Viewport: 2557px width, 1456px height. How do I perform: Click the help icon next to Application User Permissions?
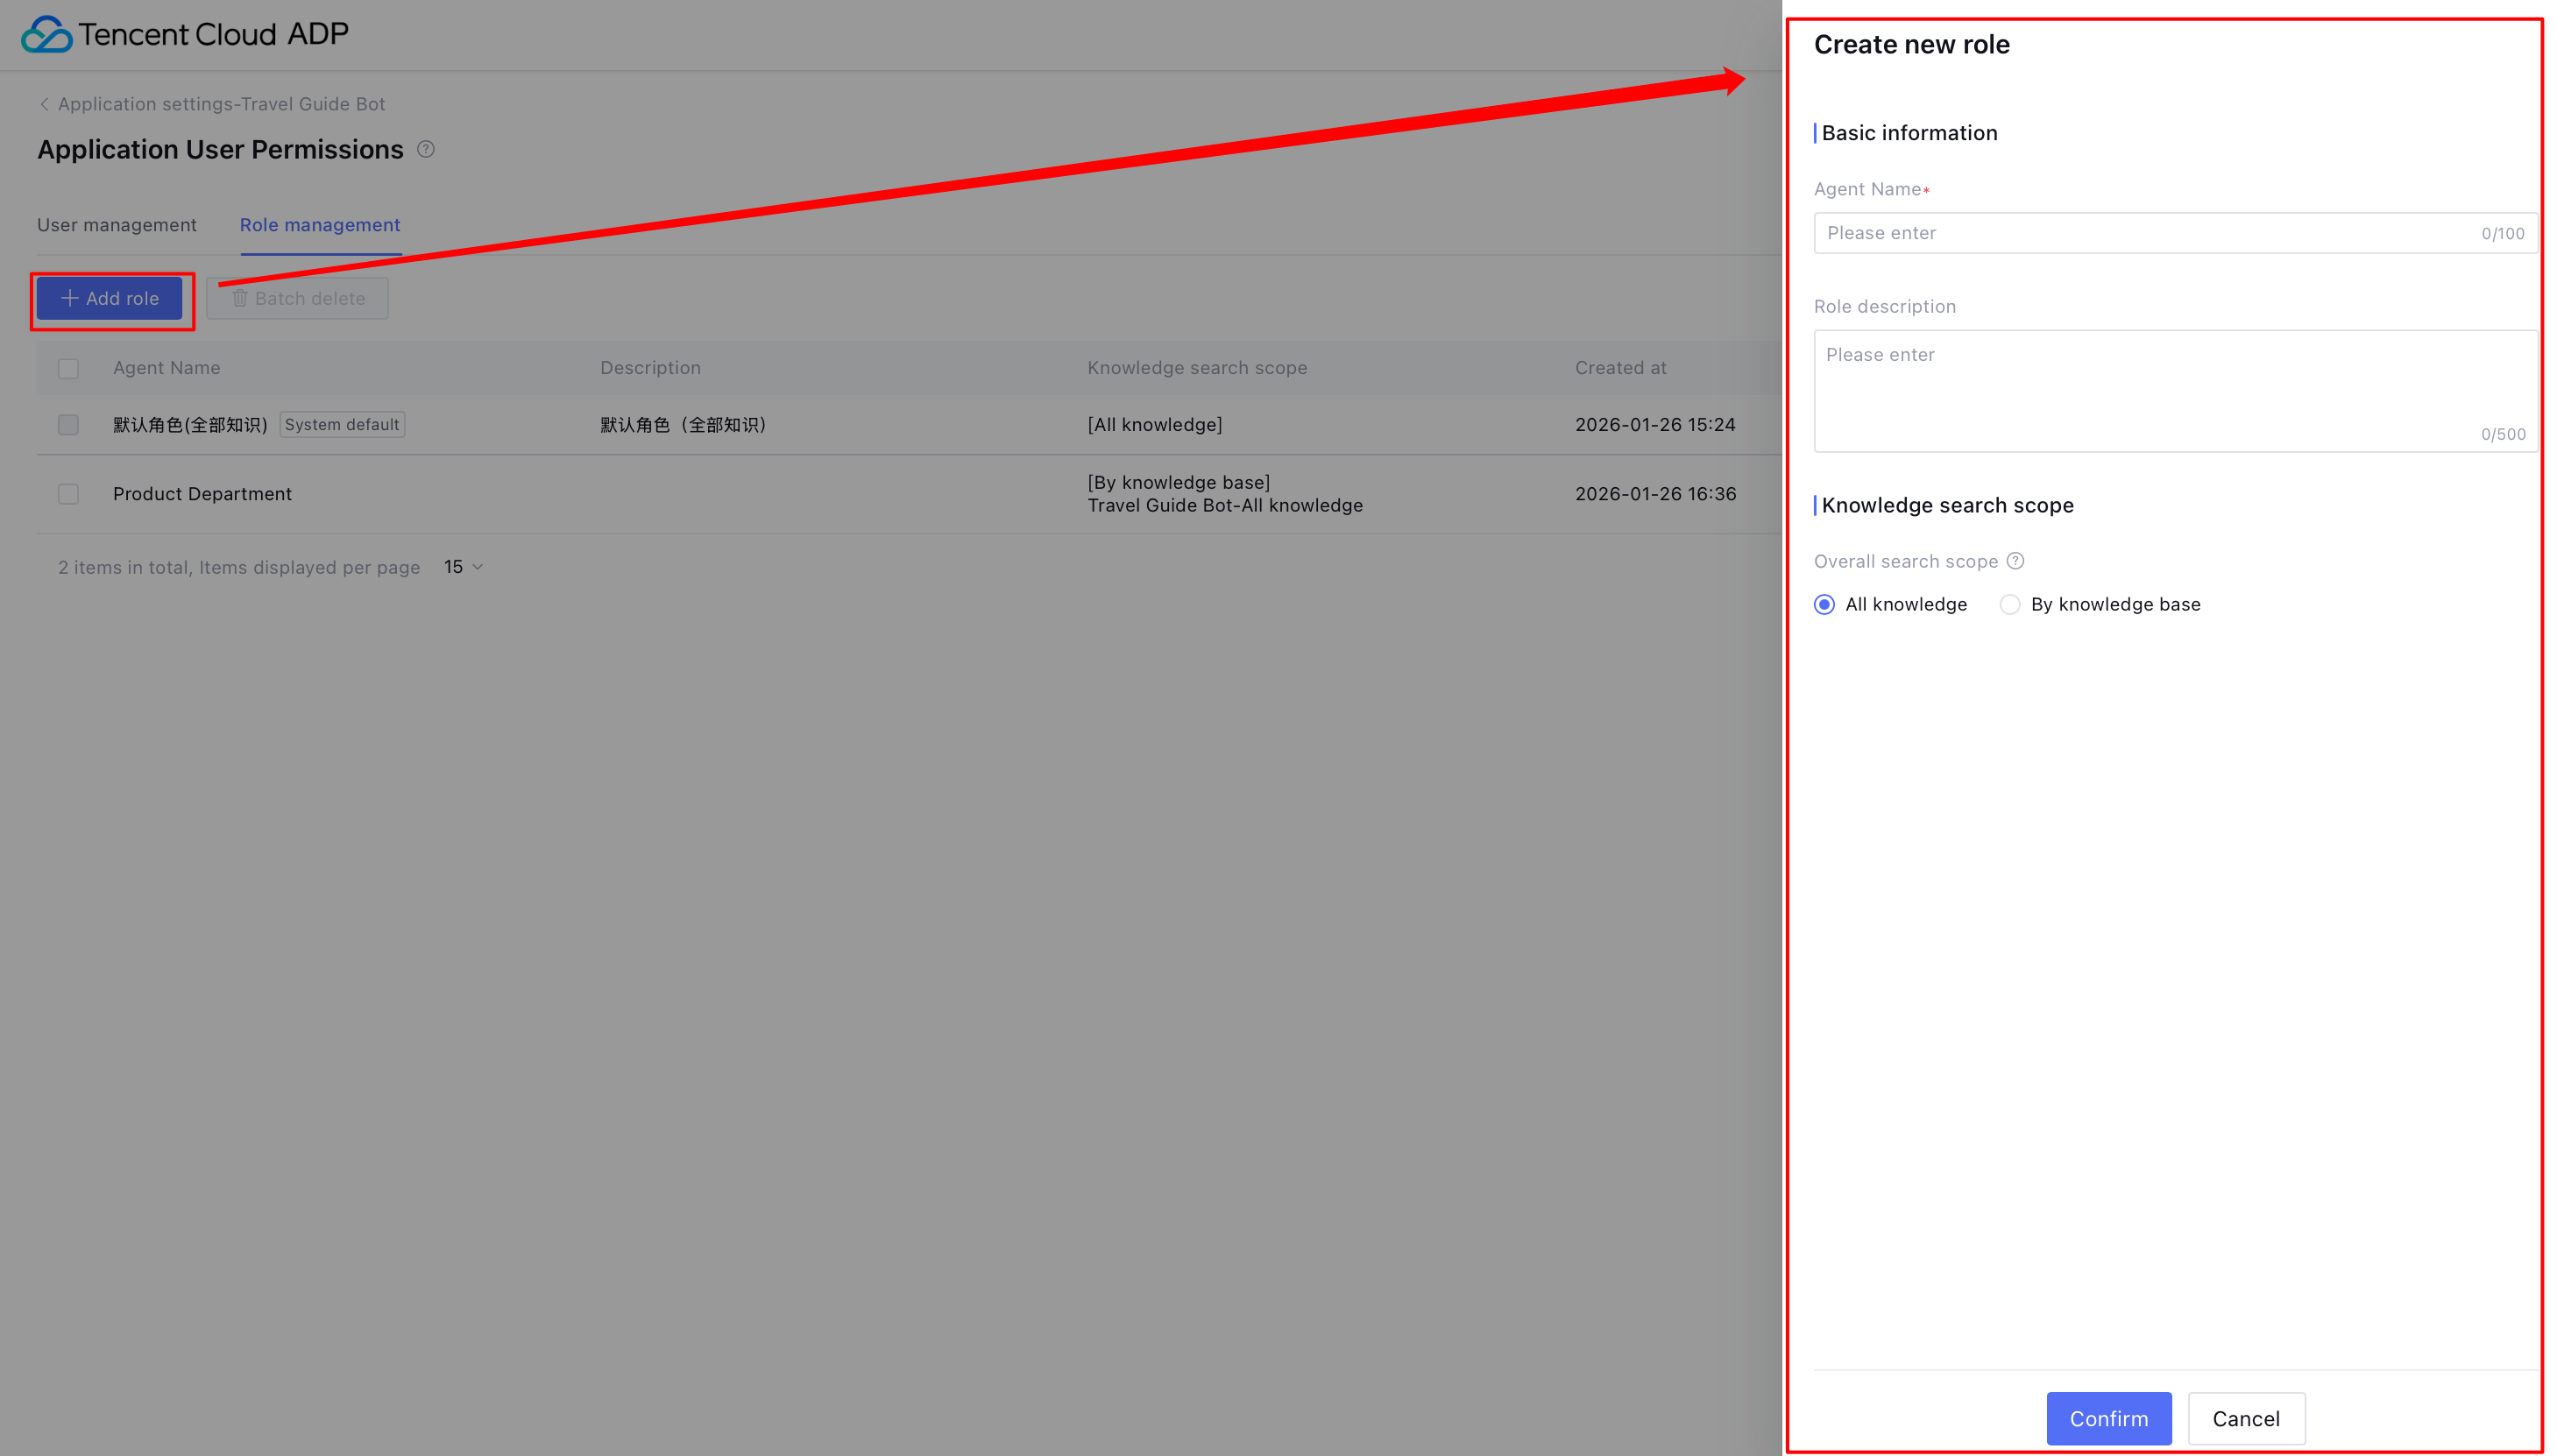[x=426, y=149]
